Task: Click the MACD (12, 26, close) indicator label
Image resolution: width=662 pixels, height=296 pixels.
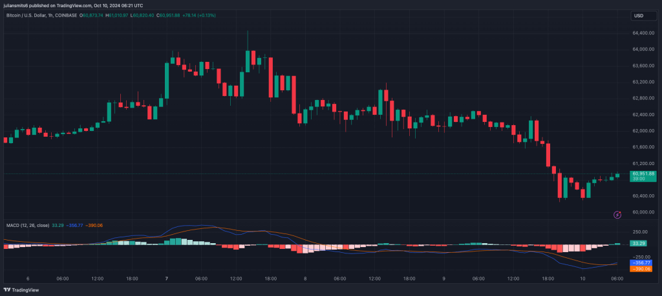Action: (27, 225)
